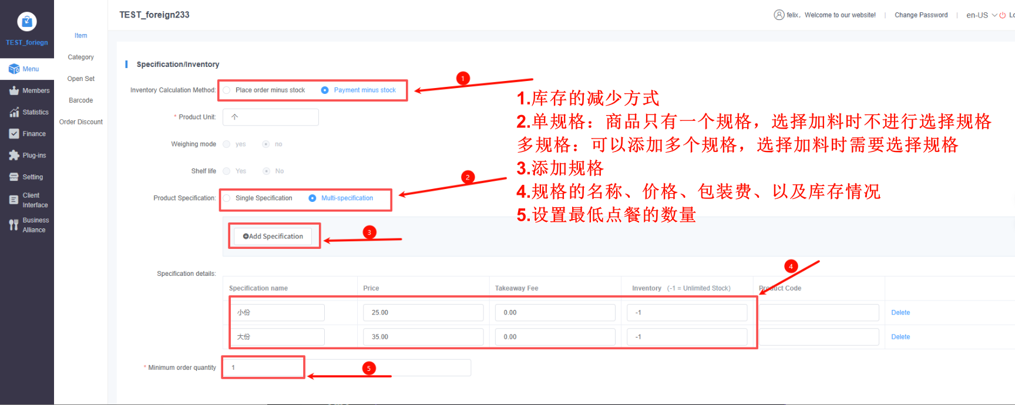Select Place order minus stock option
This screenshot has width=1015, height=405.
pyautogui.click(x=227, y=90)
